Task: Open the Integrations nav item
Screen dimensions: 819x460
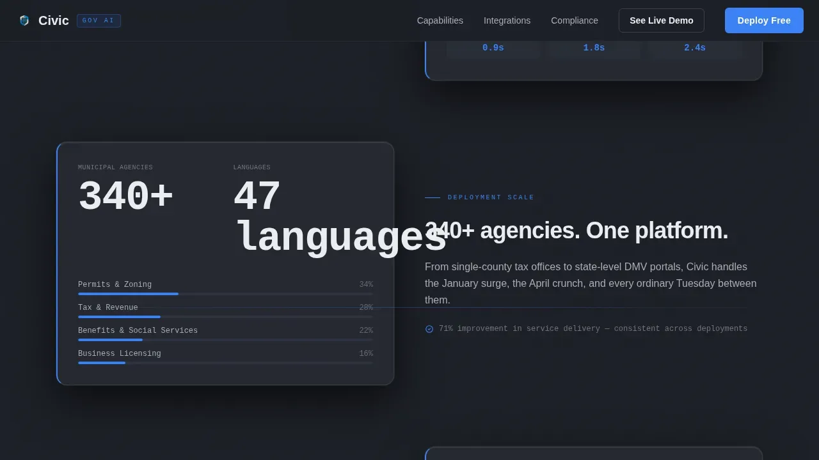Action: (x=507, y=20)
